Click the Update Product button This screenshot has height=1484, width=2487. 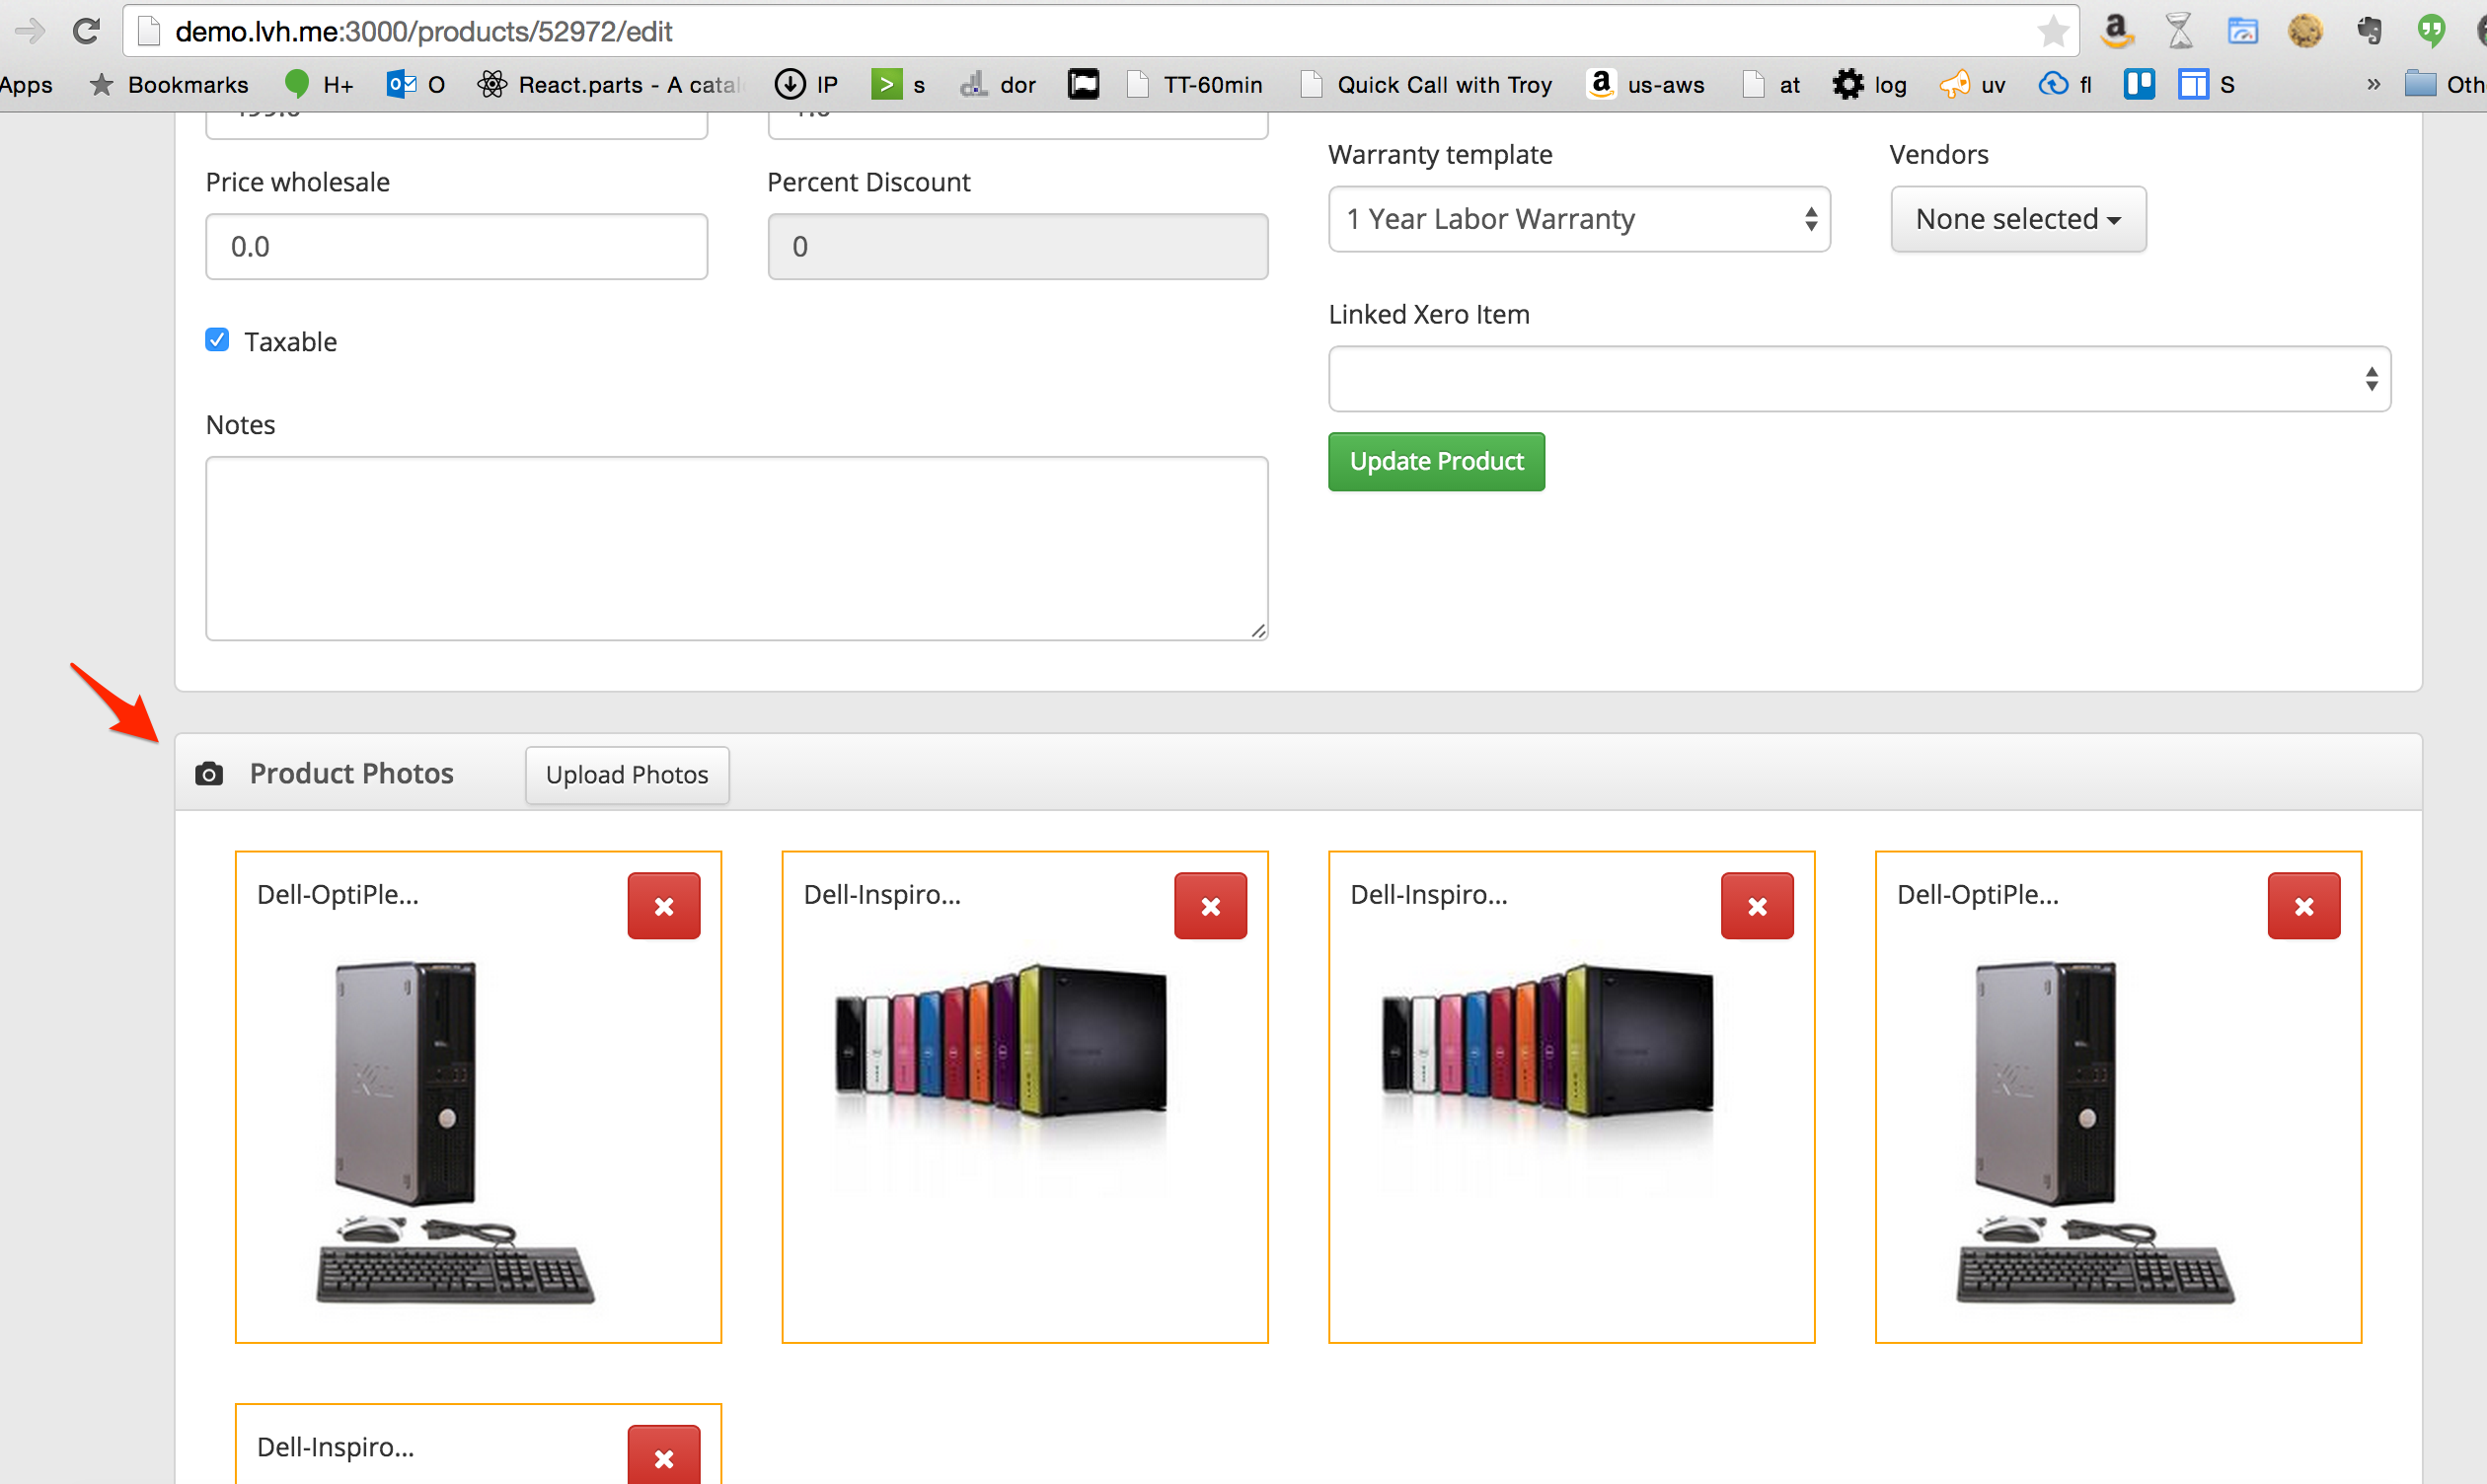1435,461
